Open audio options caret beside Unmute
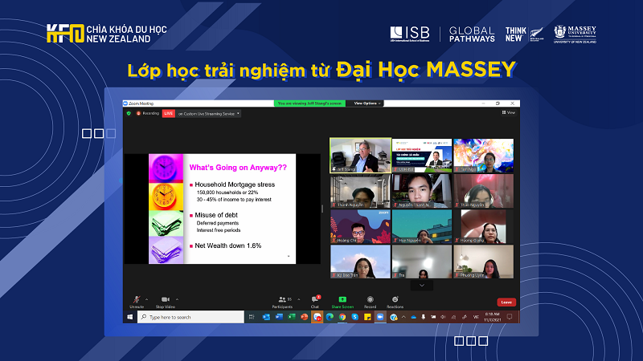643x361 pixels. [147, 299]
